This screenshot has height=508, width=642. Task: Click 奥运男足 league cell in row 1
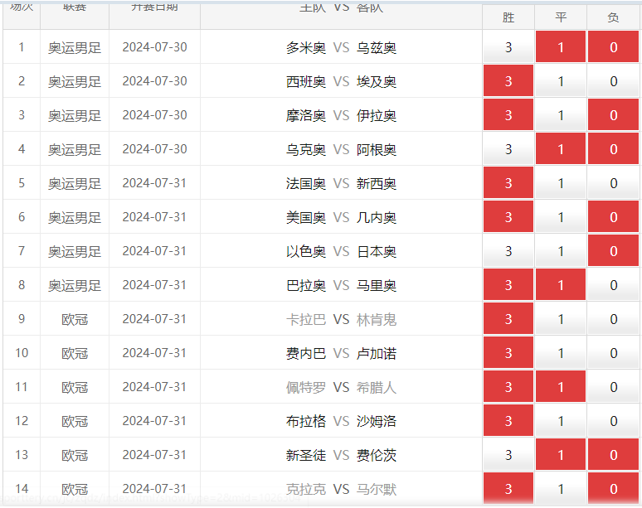point(75,48)
